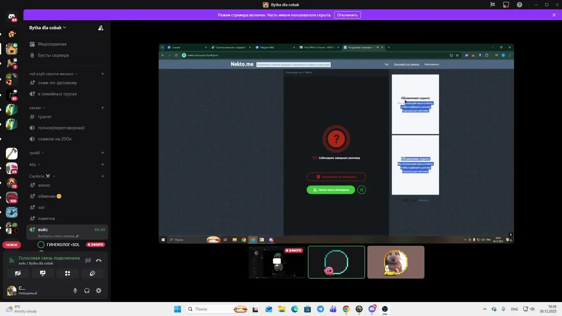The height and width of the screenshot is (316, 562).
Task: Open Google Chrome from the taskbar
Action: [346, 309]
